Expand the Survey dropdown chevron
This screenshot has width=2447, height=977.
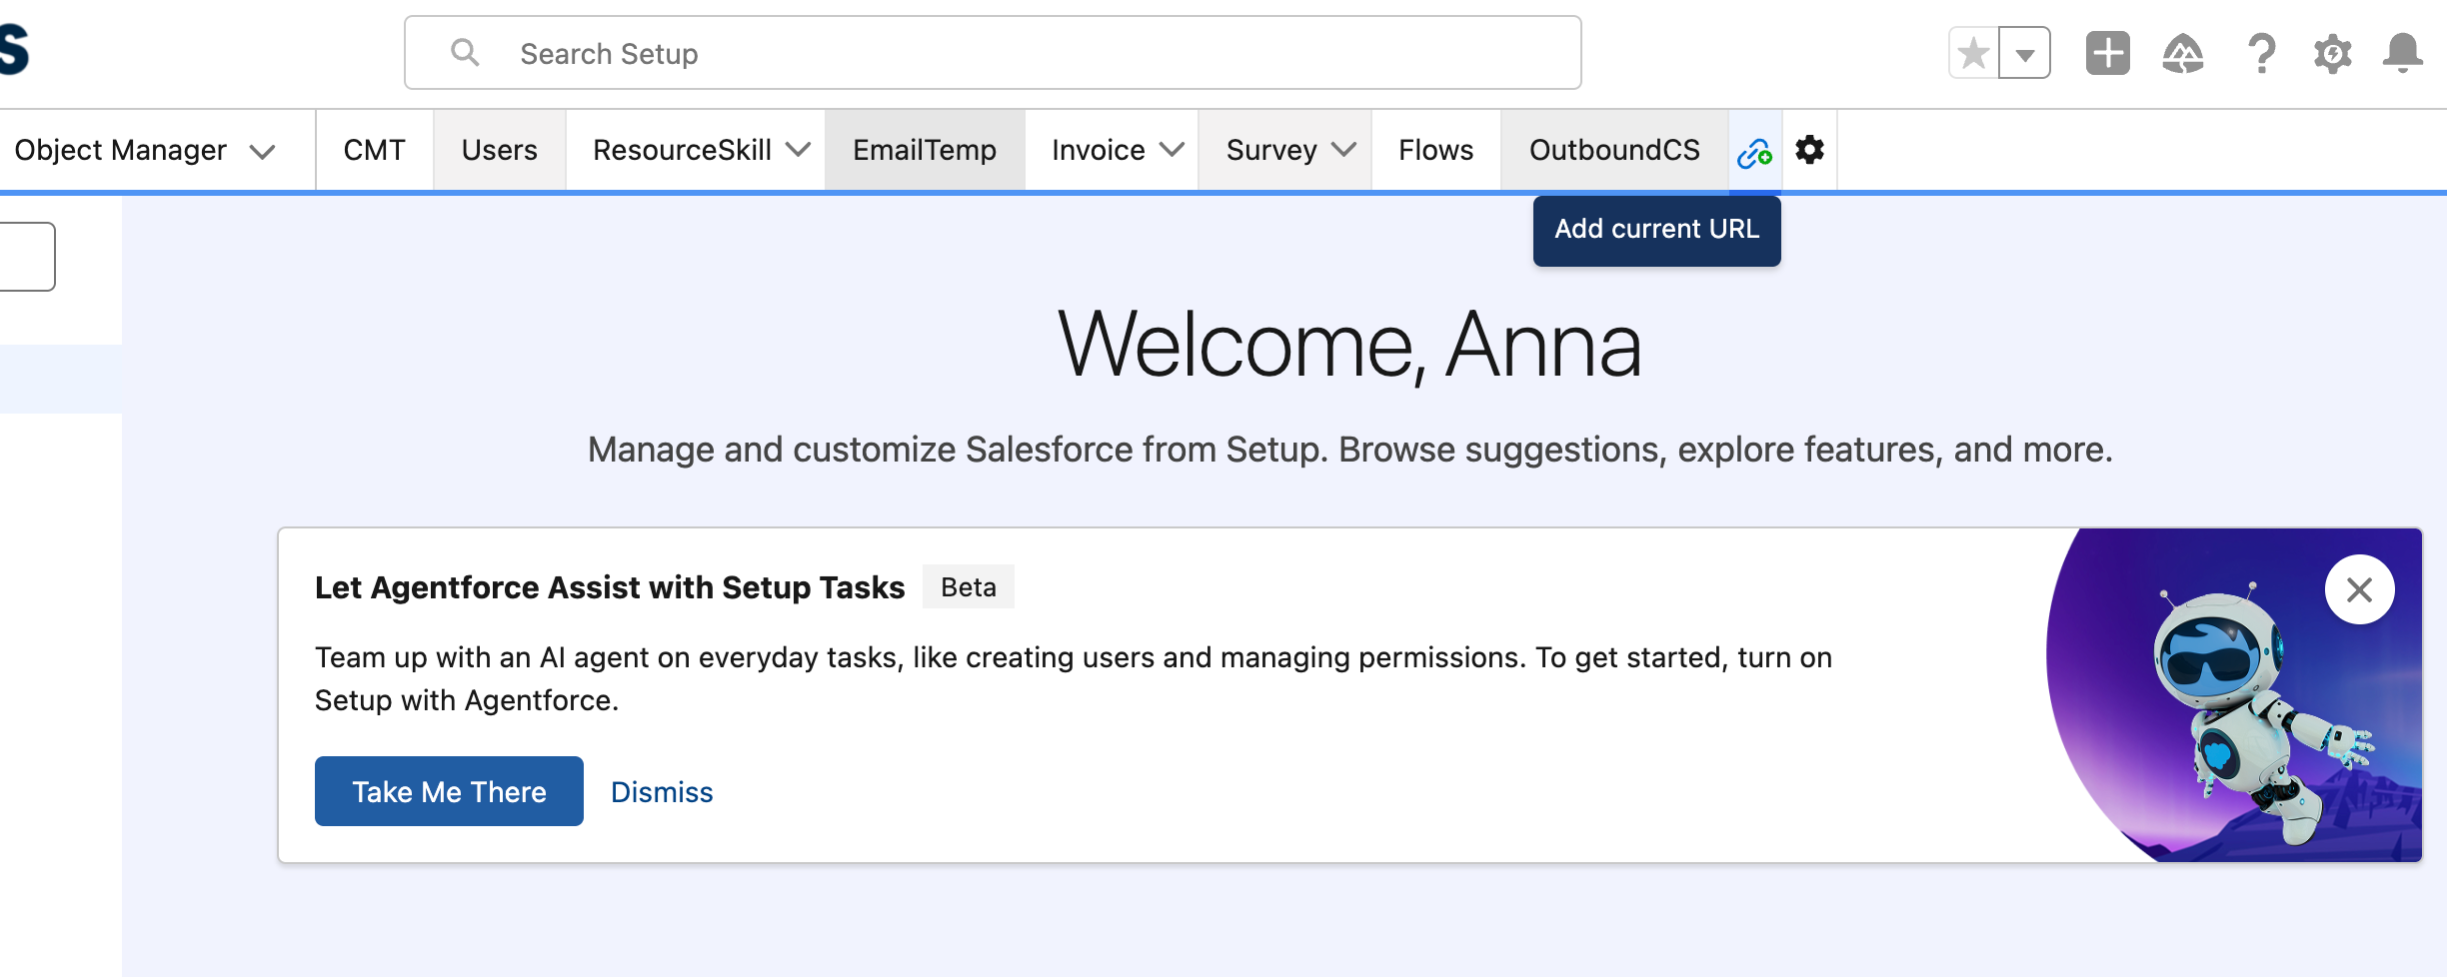[x=1344, y=150]
